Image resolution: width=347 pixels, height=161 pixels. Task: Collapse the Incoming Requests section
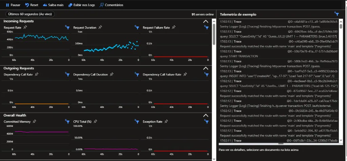point(206,21)
